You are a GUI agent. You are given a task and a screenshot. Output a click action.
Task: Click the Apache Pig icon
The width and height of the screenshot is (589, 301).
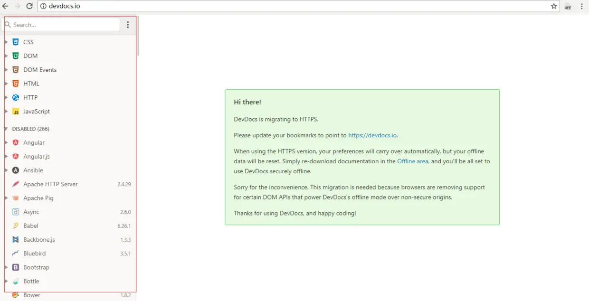[x=16, y=198]
